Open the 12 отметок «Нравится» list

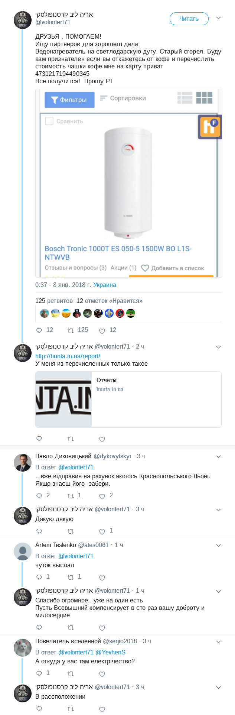pyautogui.click(x=110, y=301)
